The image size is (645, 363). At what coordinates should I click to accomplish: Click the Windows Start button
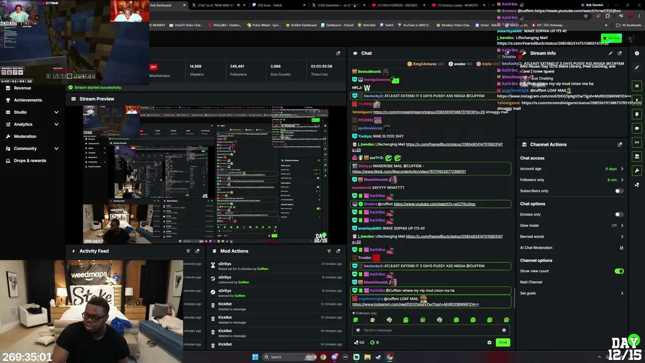pyautogui.click(x=255, y=357)
